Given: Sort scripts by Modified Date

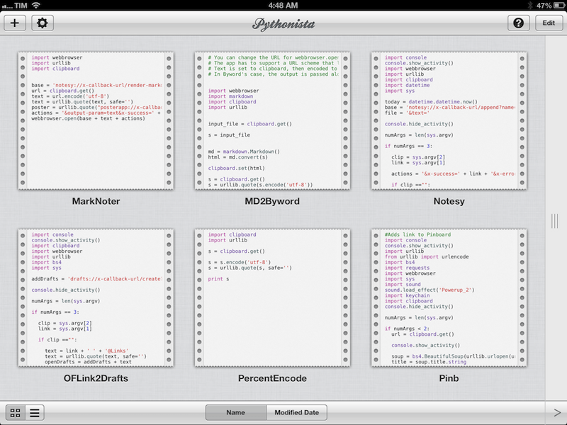Looking at the screenshot, I should pos(296,412).
